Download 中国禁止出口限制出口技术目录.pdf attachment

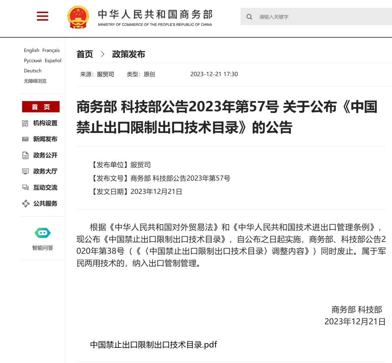click(154, 345)
